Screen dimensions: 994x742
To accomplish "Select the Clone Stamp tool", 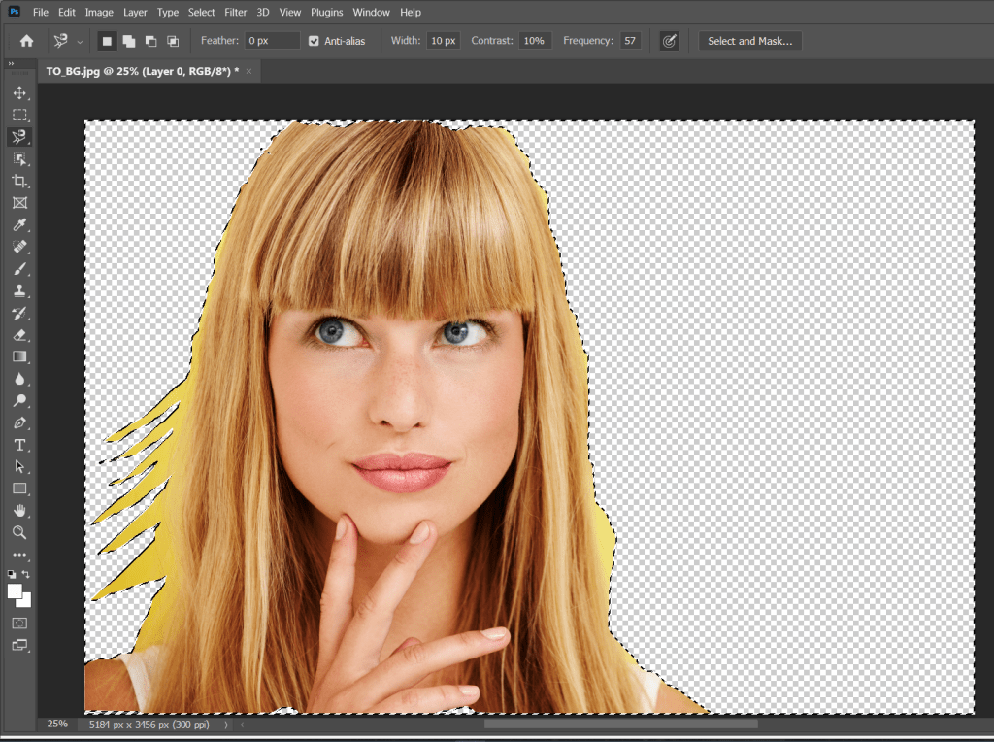I will [x=20, y=288].
